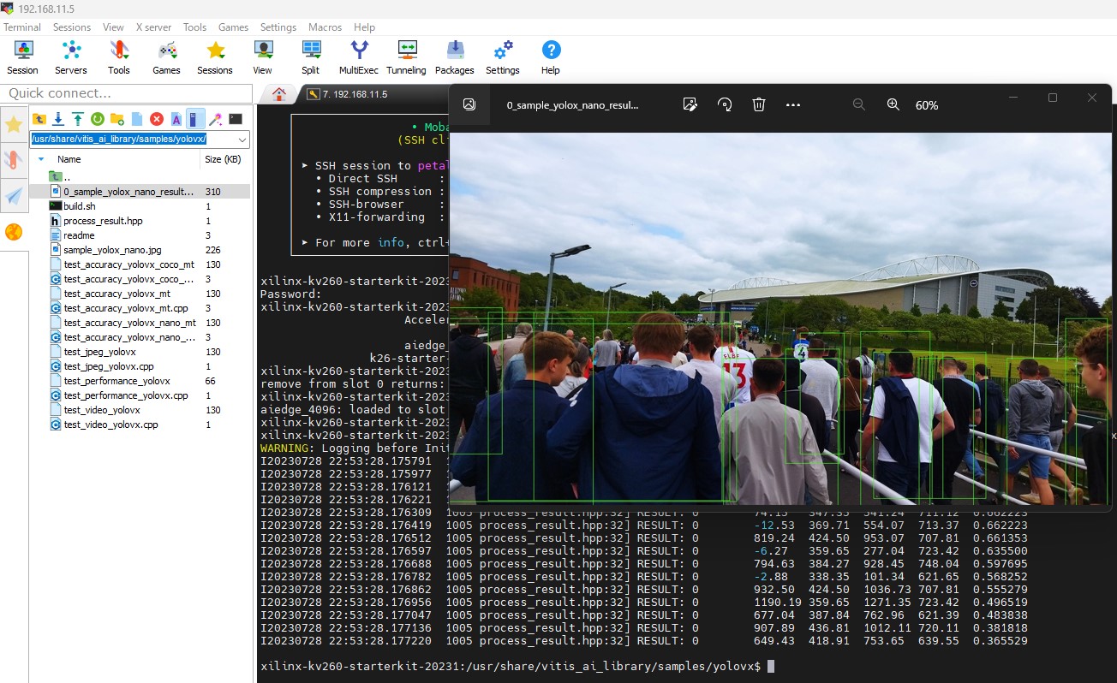1117x683 pixels.
Task: Refresh the remote file listing
Action: 98,119
